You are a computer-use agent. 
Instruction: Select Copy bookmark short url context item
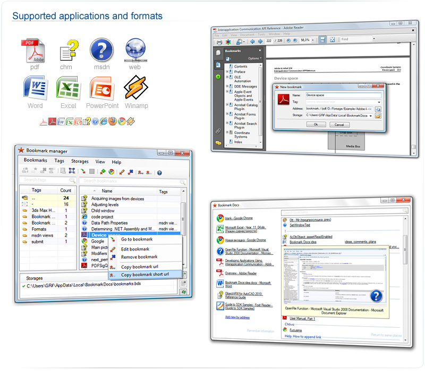(145, 275)
